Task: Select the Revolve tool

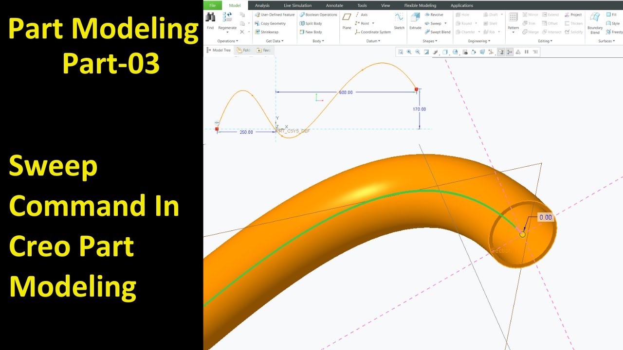Action: (x=434, y=15)
